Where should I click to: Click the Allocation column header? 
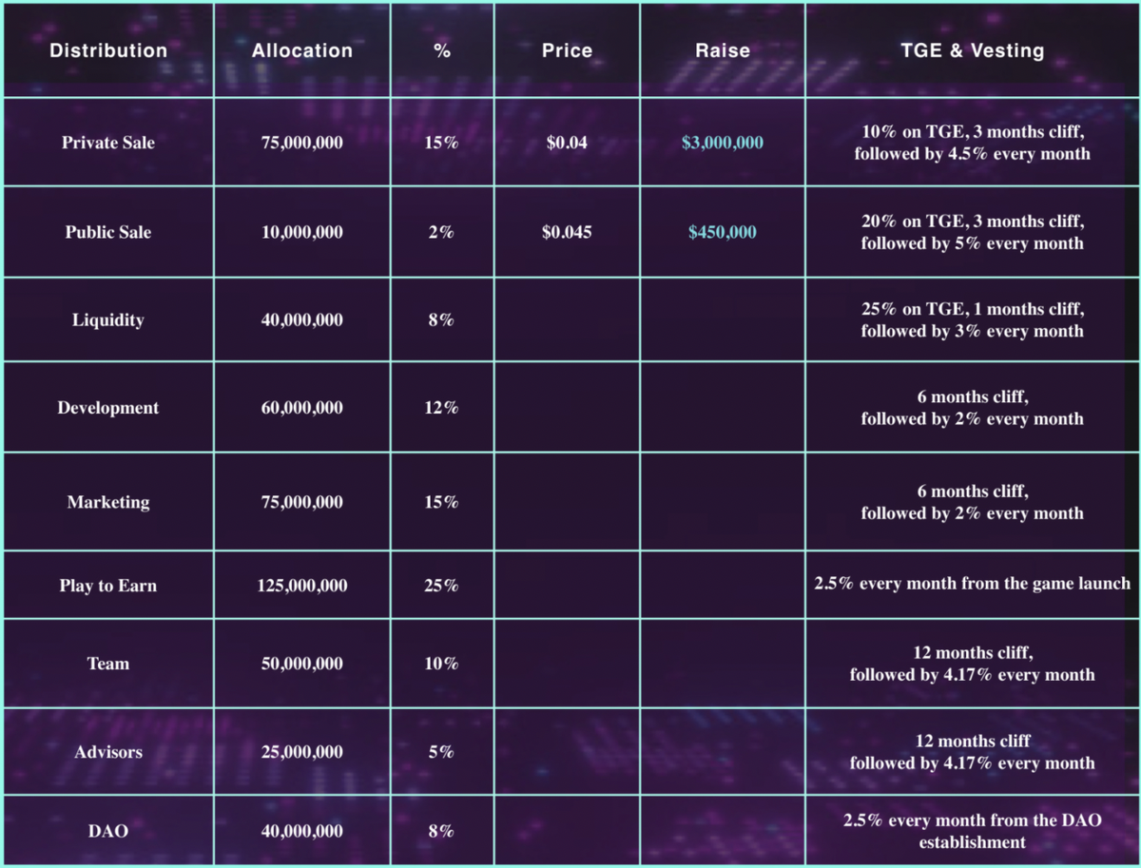click(x=302, y=51)
